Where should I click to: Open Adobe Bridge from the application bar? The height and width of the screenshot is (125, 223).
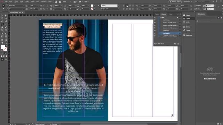click(x=56, y=2)
